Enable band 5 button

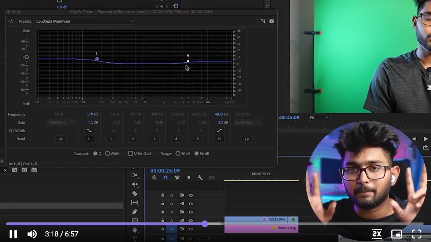[198, 139]
